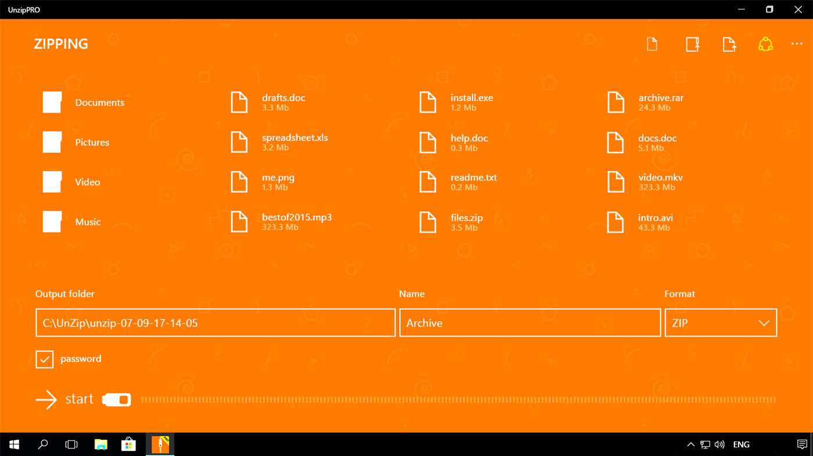This screenshot has height=456, width=813.
Task: Open the UnzipPRO taskbar icon
Action: coord(160,444)
